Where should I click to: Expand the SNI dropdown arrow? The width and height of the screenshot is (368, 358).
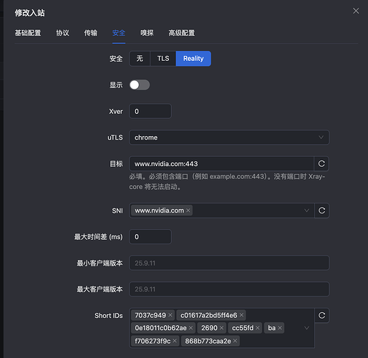[x=306, y=211]
